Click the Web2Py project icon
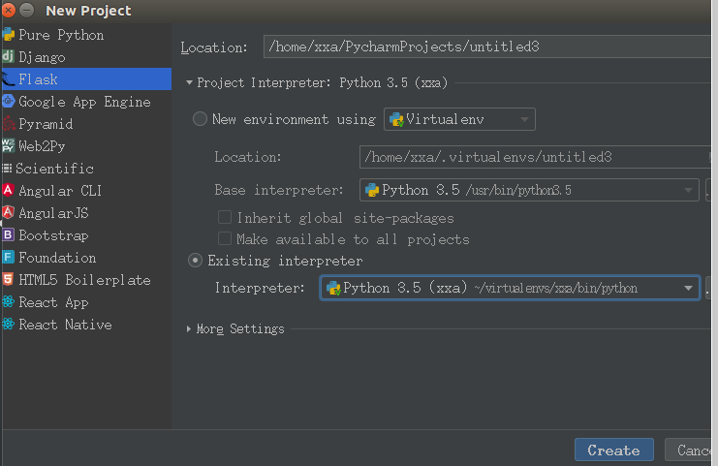Screen dimensions: 718x466 coord(9,146)
